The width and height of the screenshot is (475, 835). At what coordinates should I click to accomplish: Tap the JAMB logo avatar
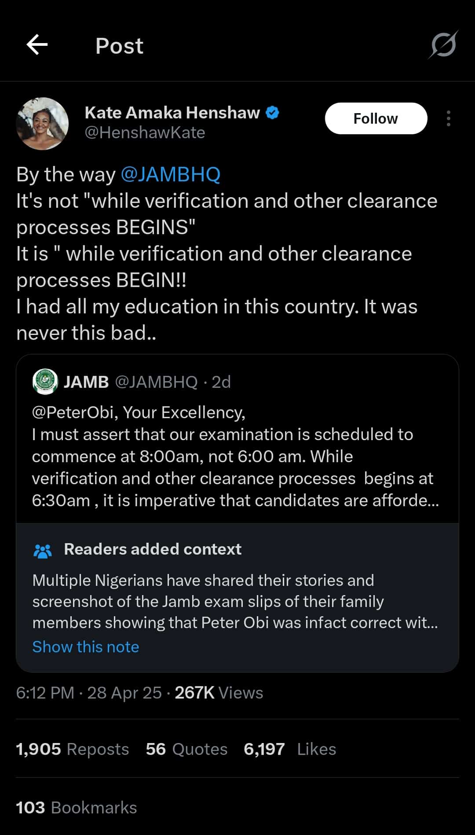(x=45, y=381)
